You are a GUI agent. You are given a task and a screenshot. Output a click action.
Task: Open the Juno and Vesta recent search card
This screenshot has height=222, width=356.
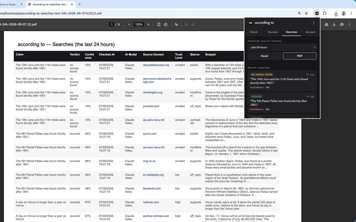pyautogui.click(x=282, y=81)
